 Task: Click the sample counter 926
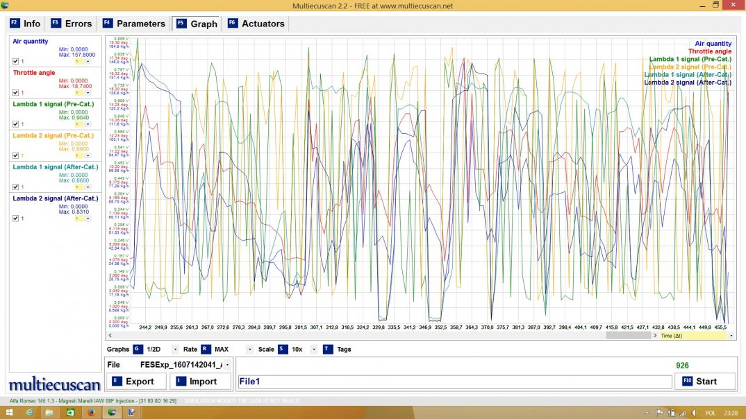coord(682,366)
